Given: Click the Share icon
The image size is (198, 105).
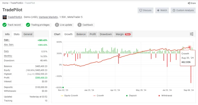Looking at the screenshot, I should click(x=189, y=3).
